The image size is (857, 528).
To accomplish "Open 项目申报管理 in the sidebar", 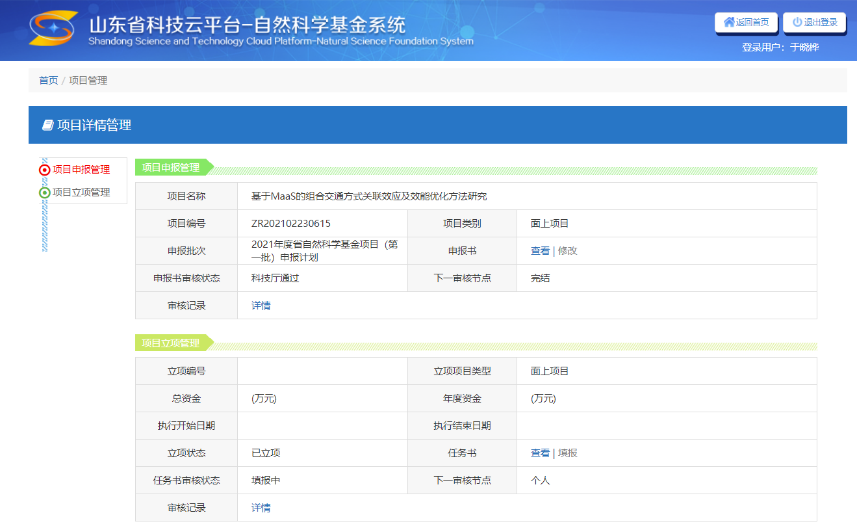I will [x=81, y=170].
